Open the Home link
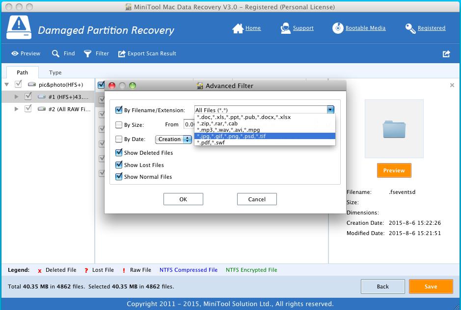Screen dimensions: 461x310 coord(253,28)
